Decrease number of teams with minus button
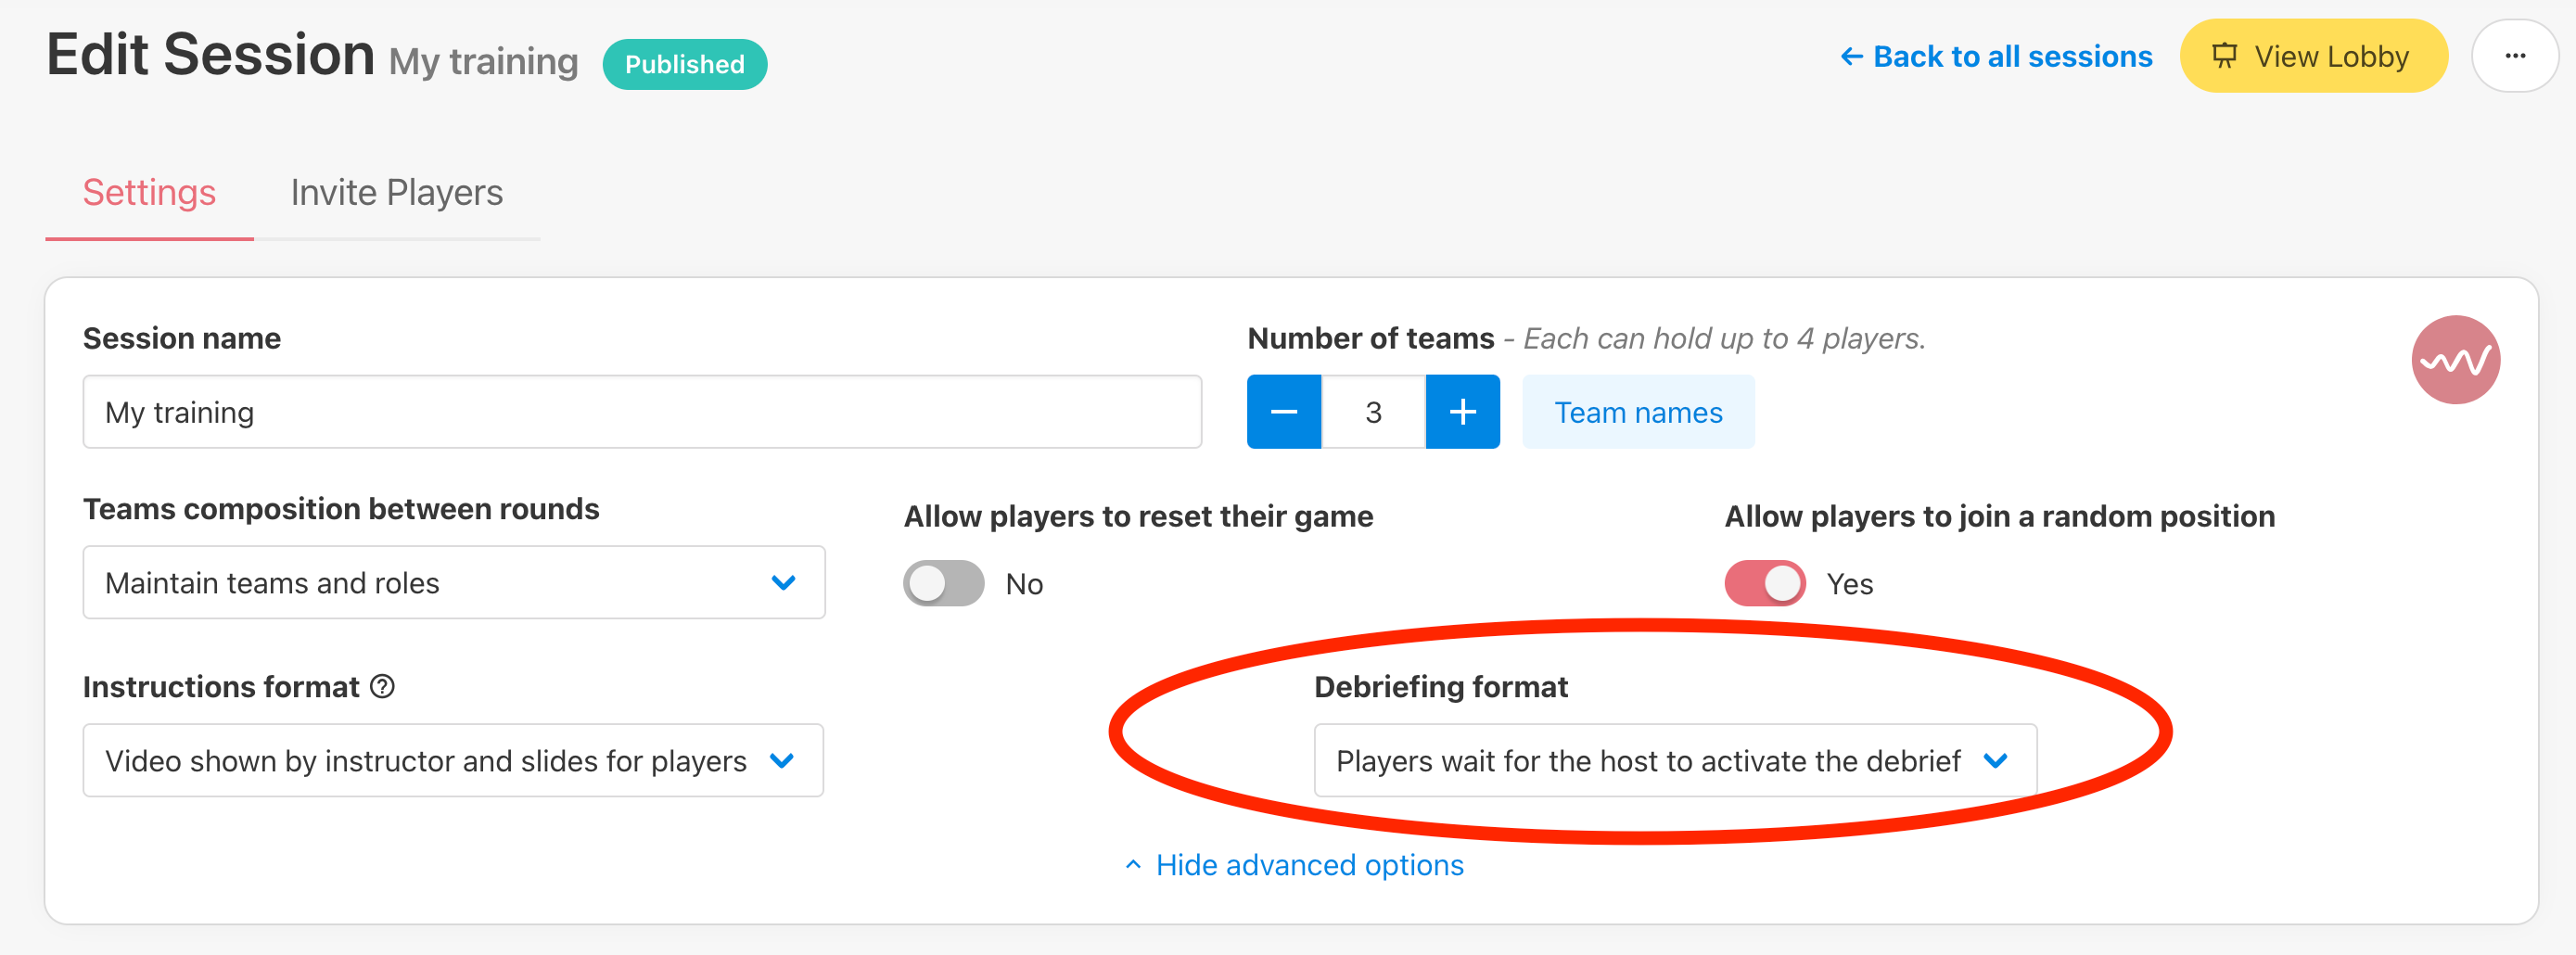The height and width of the screenshot is (955, 2576). [1284, 412]
